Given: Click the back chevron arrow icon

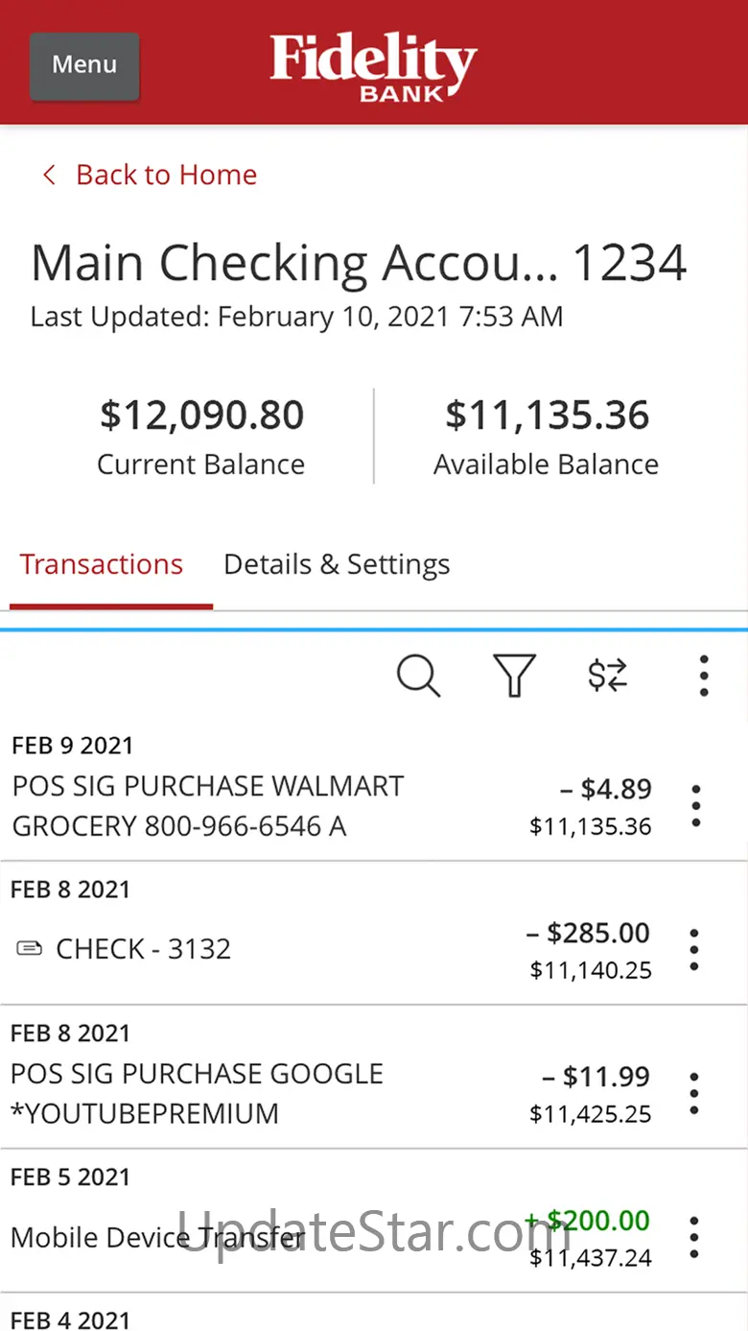Looking at the screenshot, I should 49,175.
